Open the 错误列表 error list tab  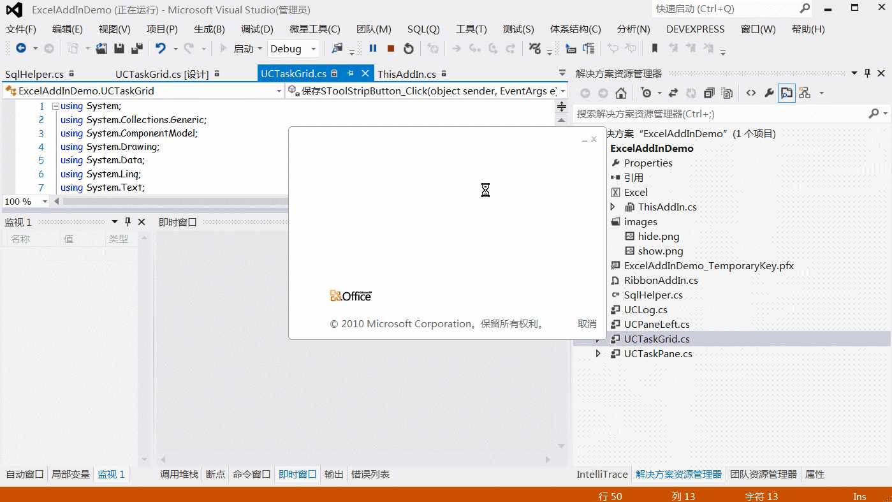pos(370,474)
